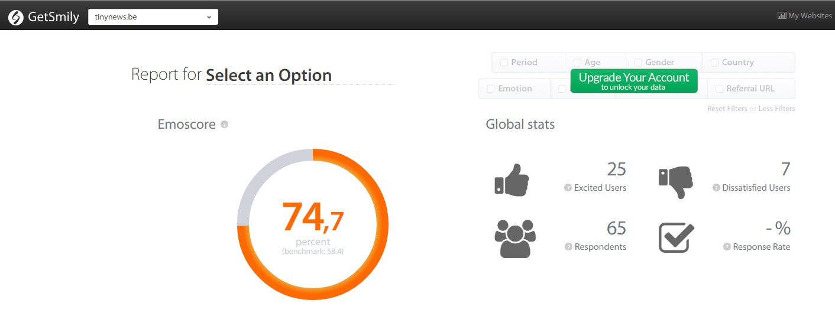835x326 pixels.
Task: Click help icon beside Excited Users
Action: point(568,188)
